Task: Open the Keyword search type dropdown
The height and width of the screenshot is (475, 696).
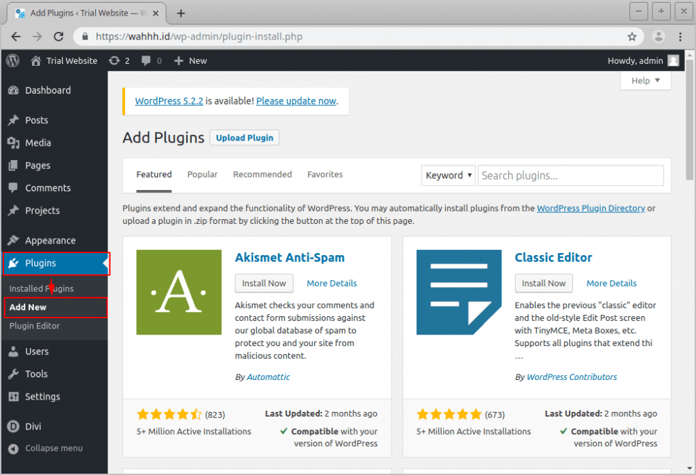Action: point(449,176)
